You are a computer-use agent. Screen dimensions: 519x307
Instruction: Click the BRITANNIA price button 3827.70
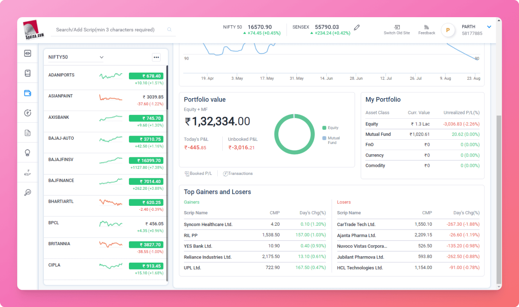(x=146, y=244)
